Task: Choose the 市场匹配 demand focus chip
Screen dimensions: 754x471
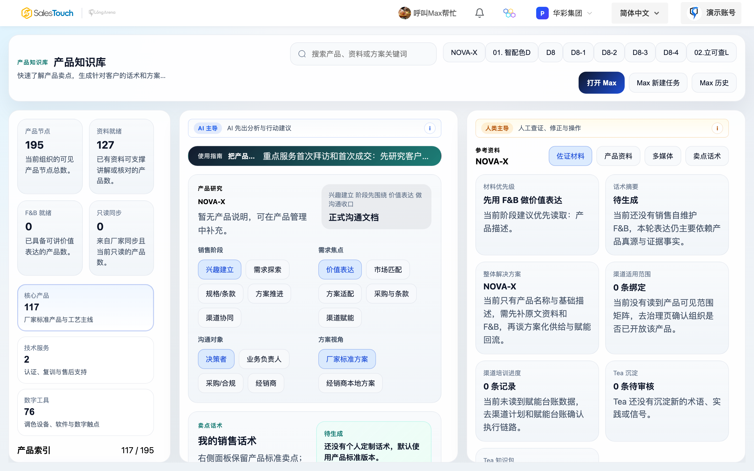Action: tap(387, 270)
